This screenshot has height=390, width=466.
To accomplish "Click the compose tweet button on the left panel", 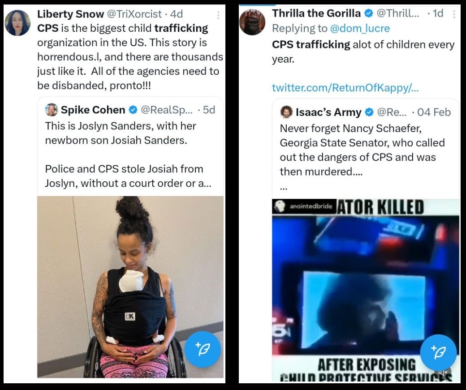I will pyautogui.click(x=203, y=349).
